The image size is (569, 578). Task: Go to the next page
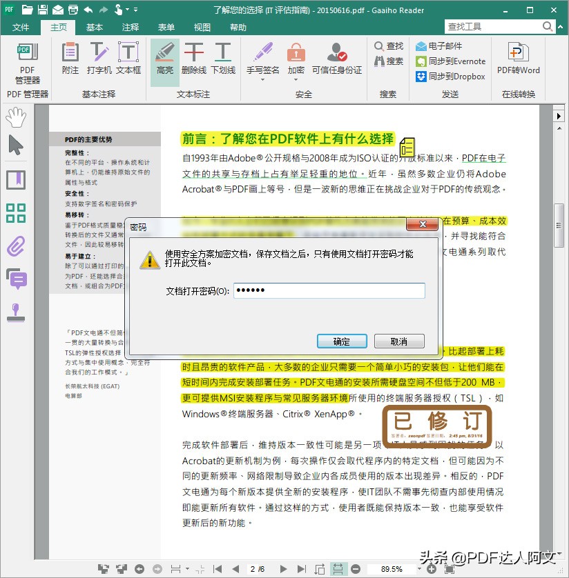[x=283, y=569]
